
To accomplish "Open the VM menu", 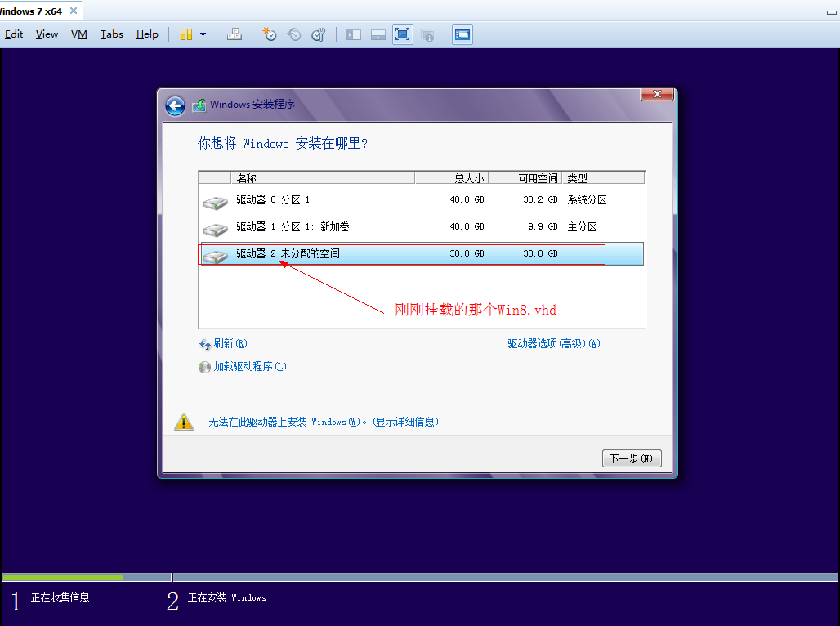I will [x=78, y=34].
